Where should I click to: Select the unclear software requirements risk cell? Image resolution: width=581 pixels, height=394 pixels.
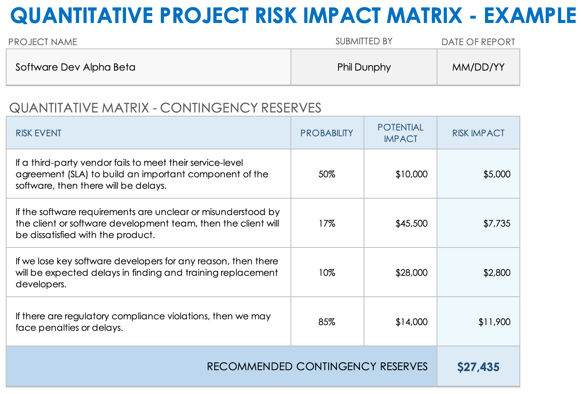[x=148, y=223]
